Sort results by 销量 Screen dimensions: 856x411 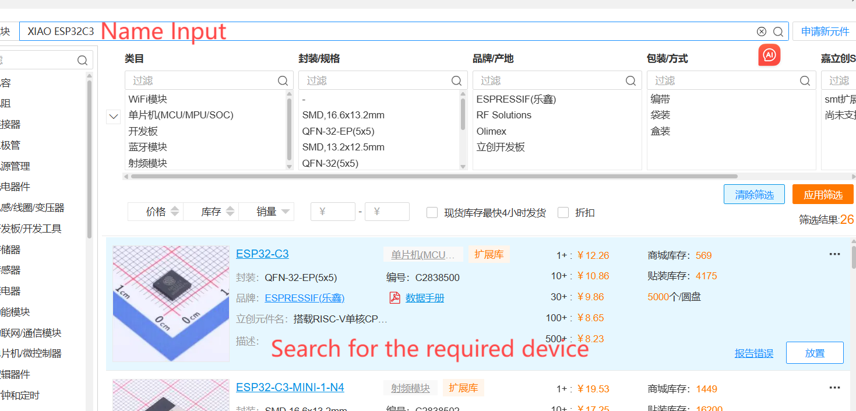pyautogui.click(x=266, y=212)
